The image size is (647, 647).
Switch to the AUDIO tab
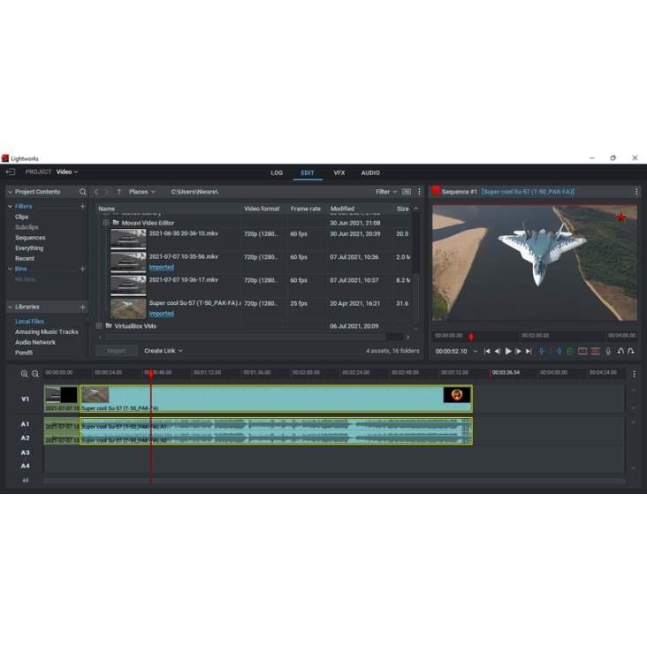370,172
